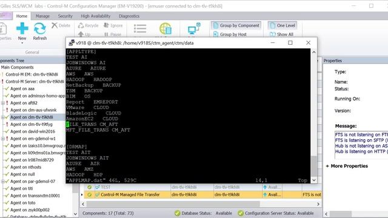Click Properties panel scroll left arrow

[326, 214]
